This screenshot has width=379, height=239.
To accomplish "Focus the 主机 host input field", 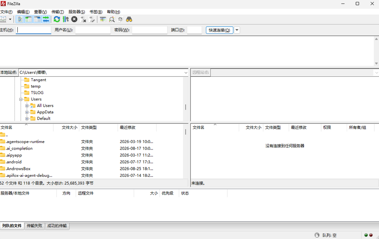I will [33, 30].
